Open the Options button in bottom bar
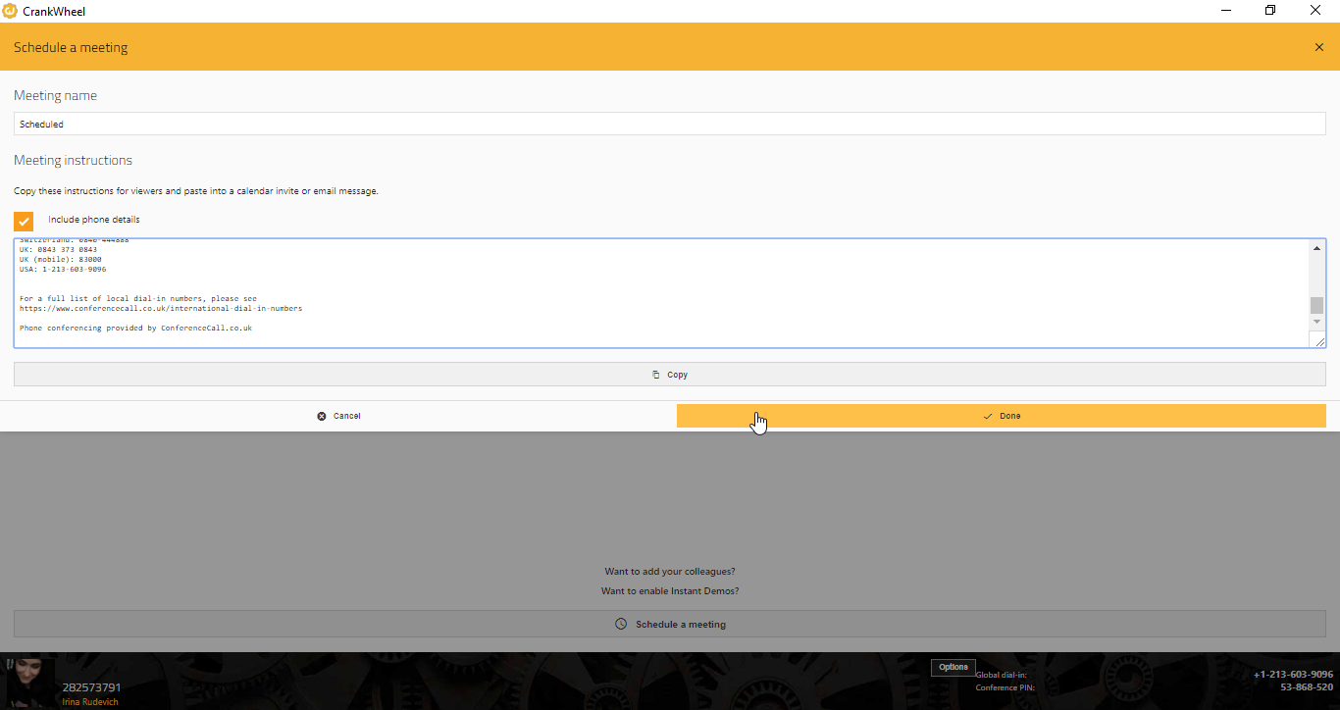 point(953,667)
